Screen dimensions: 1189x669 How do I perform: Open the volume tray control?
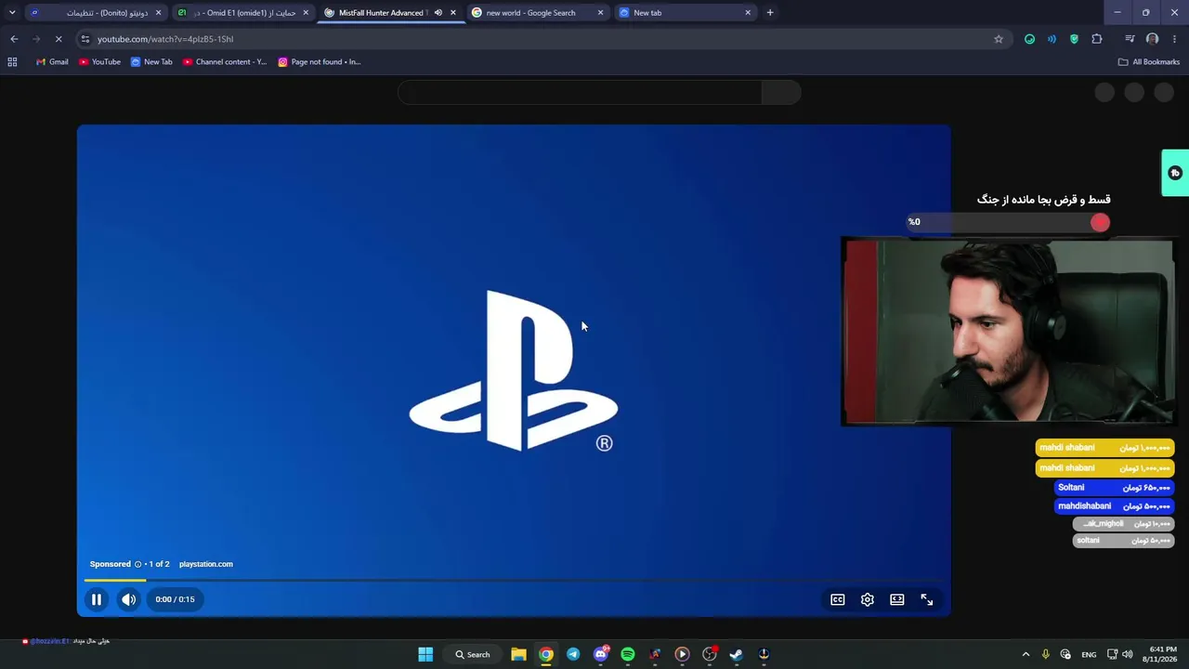[1128, 654]
